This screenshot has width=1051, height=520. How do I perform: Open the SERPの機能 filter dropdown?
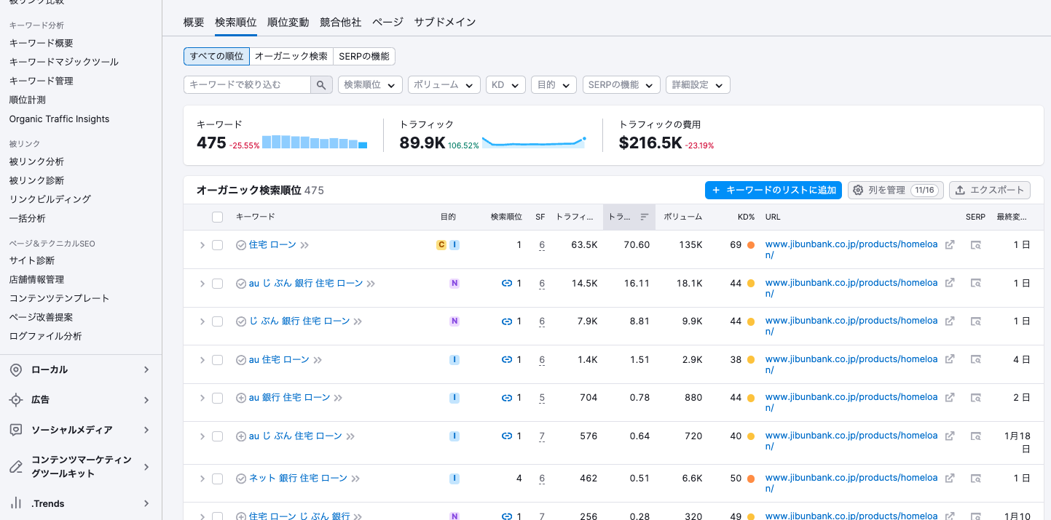tap(621, 85)
